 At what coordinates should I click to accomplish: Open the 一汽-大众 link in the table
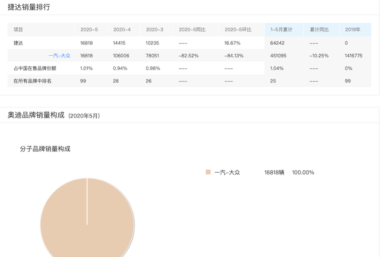(59, 56)
